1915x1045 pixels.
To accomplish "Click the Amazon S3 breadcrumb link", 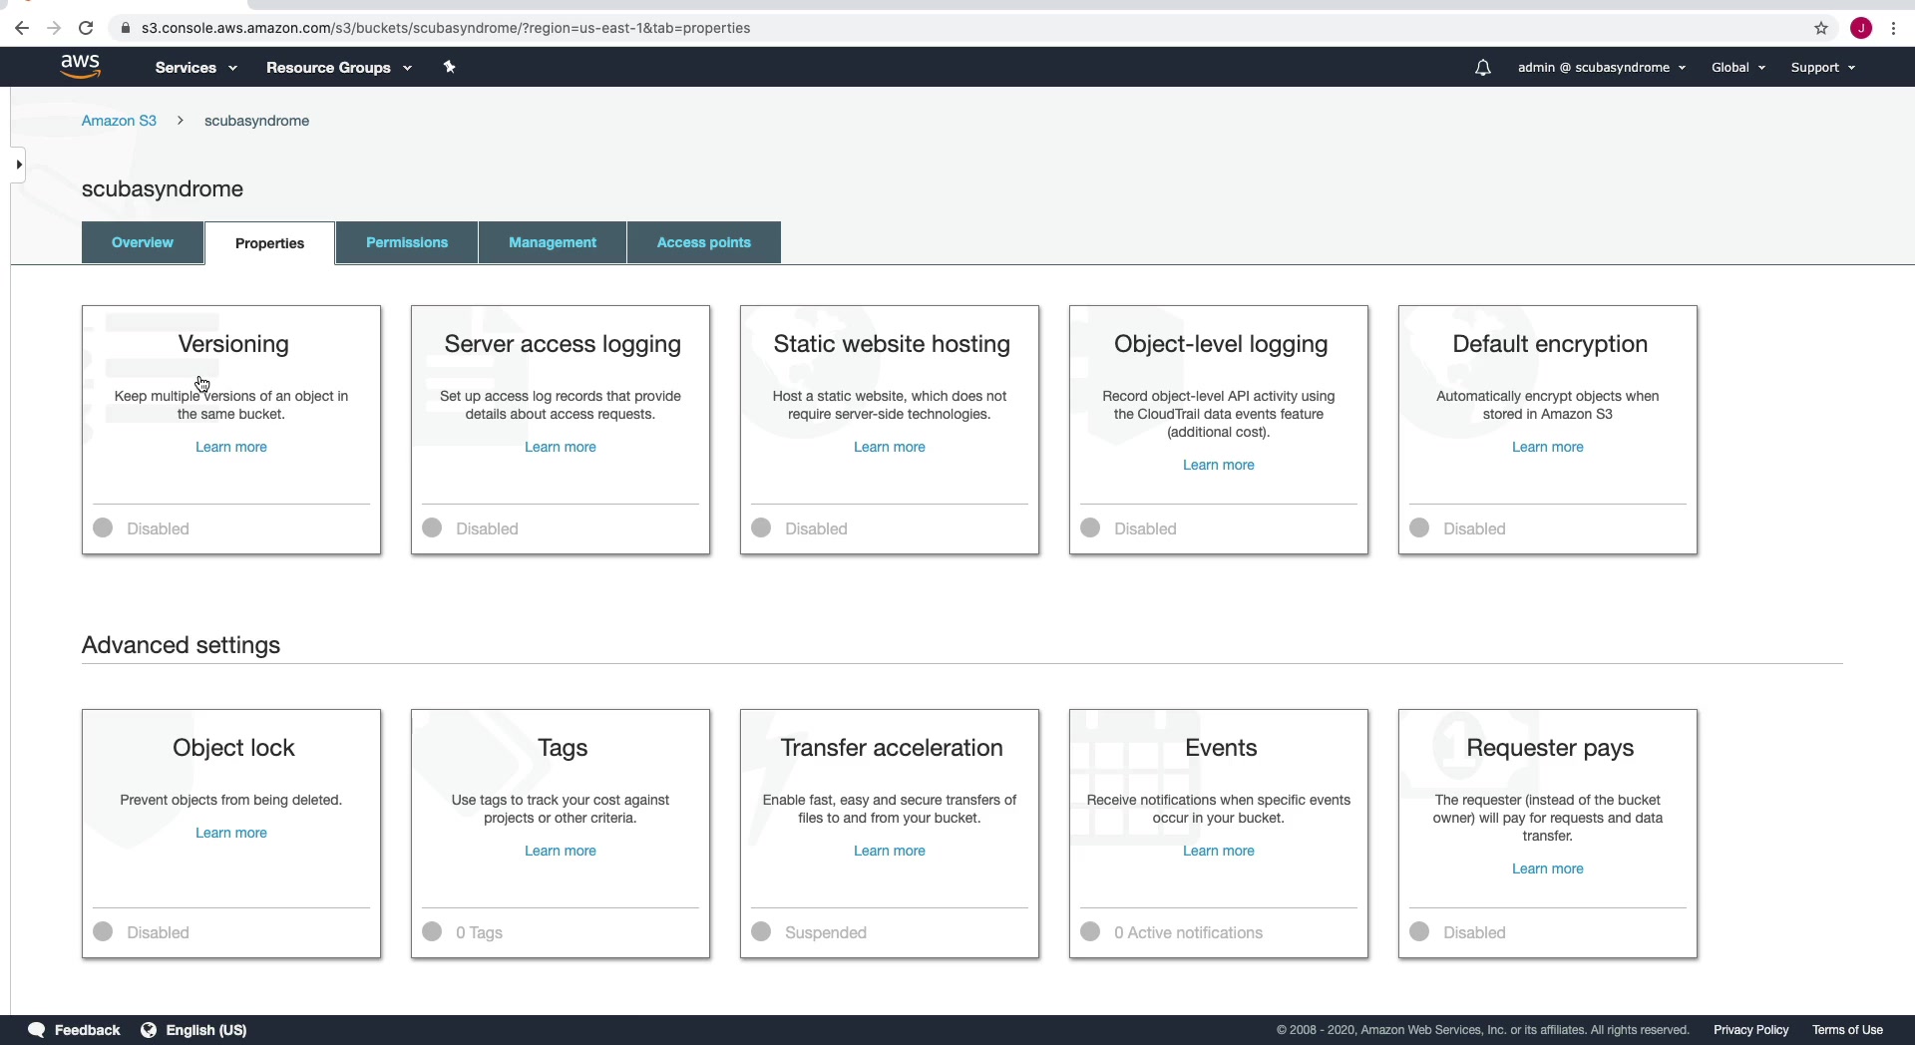I will tap(119, 121).
